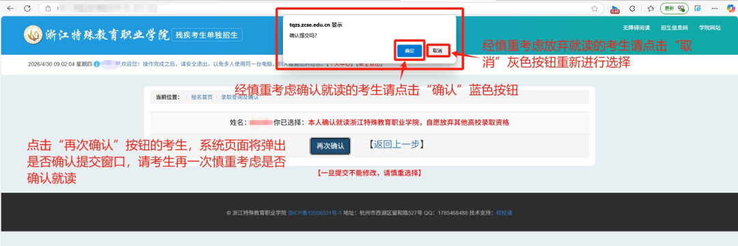
Task: Click the footer QQ number 1785468488
Action: pyautogui.click(x=452, y=213)
